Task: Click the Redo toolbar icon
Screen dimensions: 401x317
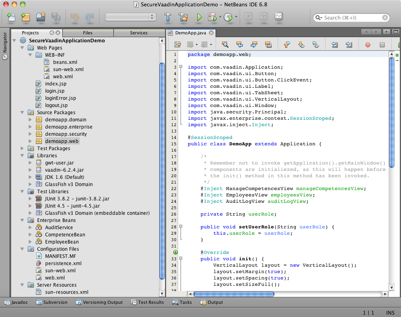Action: [90, 17]
